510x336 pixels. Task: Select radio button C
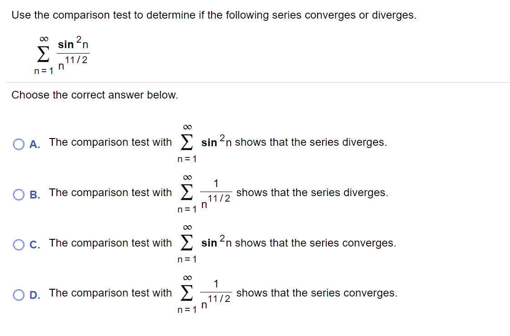(x=18, y=245)
